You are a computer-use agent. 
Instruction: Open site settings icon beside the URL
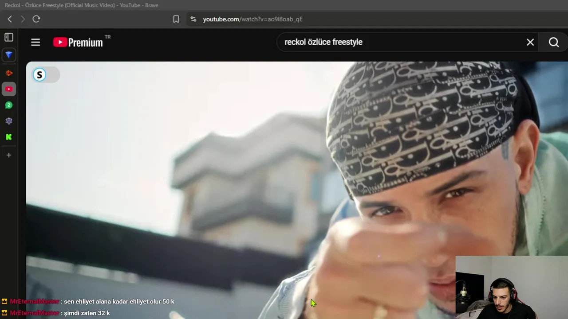pyautogui.click(x=193, y=19)
